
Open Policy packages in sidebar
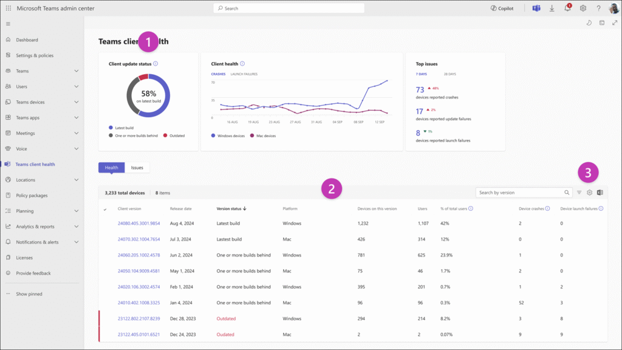32,195
